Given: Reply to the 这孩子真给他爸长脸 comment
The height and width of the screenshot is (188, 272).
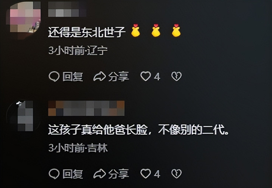Looking at the screenshot, I should (66, 174).
